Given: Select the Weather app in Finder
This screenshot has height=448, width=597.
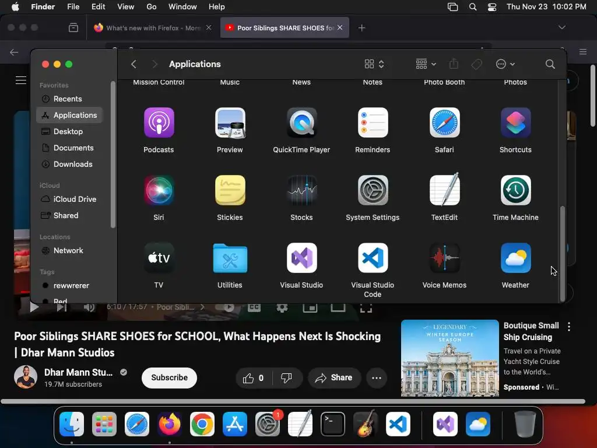Looking at the screenshot, I should pos(515,258).
